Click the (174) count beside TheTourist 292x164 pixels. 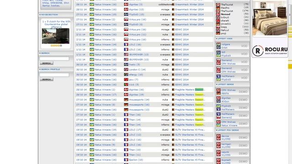[x=246, y=11]
